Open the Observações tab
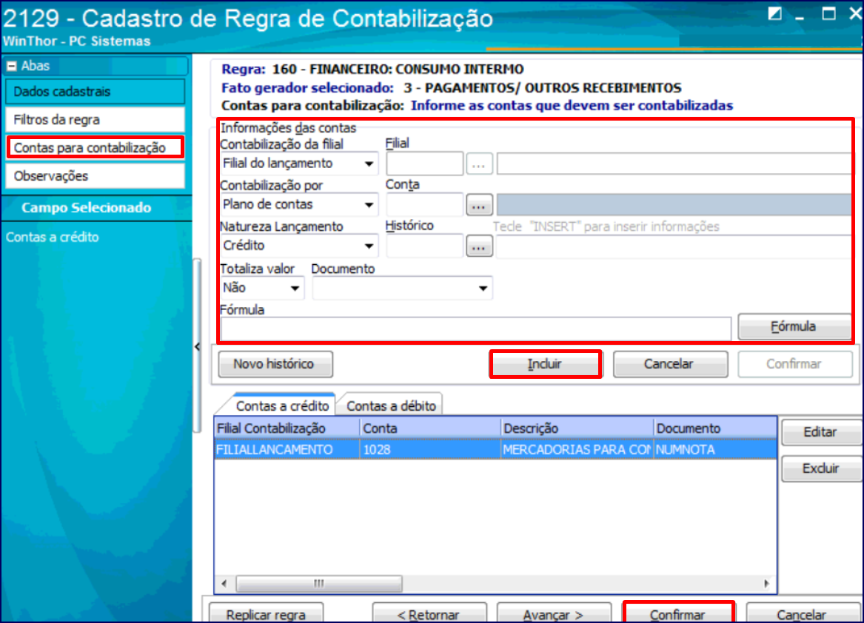The width and height of the screenshot is (864, 623). [x=95, y=175]
